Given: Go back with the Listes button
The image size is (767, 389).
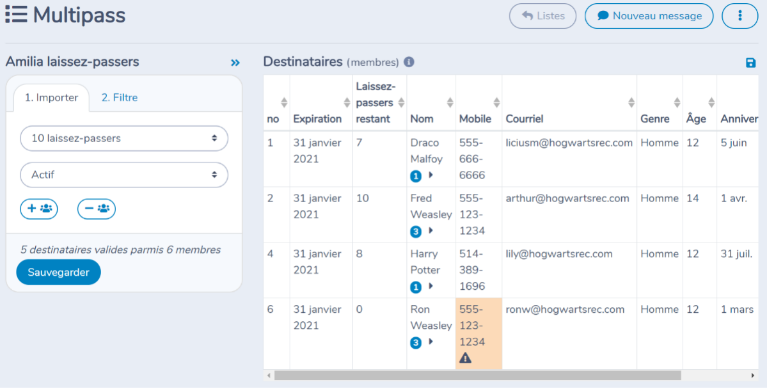Looking at the screenshot, I should pyautogui.click(x=542, y=15).
